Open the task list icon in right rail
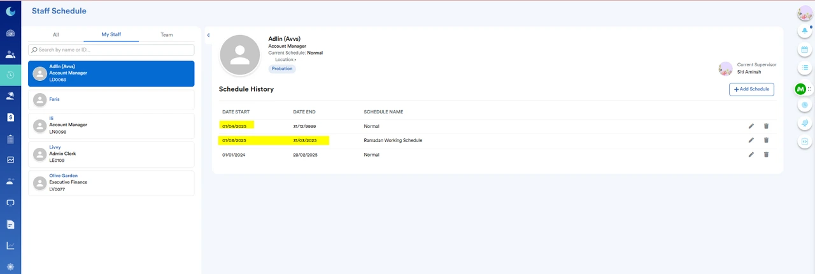Screen dimensions: 815x274 805,68
